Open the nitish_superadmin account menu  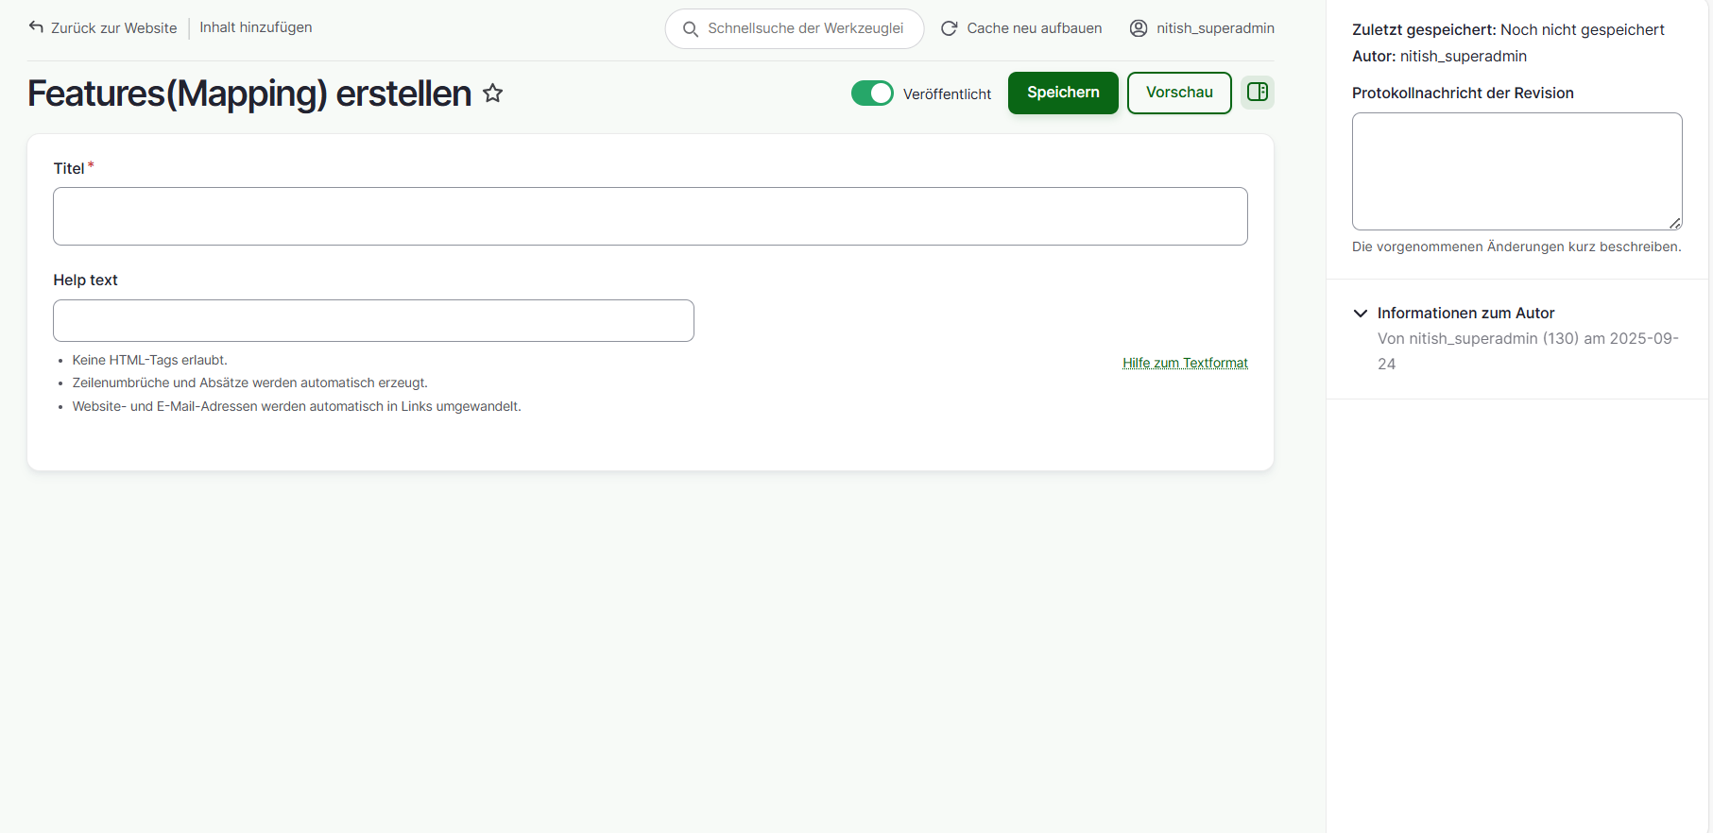1215,28
